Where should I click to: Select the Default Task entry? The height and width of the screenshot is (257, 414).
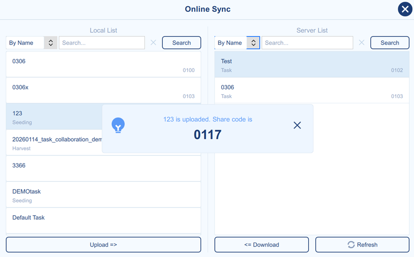tap(103, 221)
